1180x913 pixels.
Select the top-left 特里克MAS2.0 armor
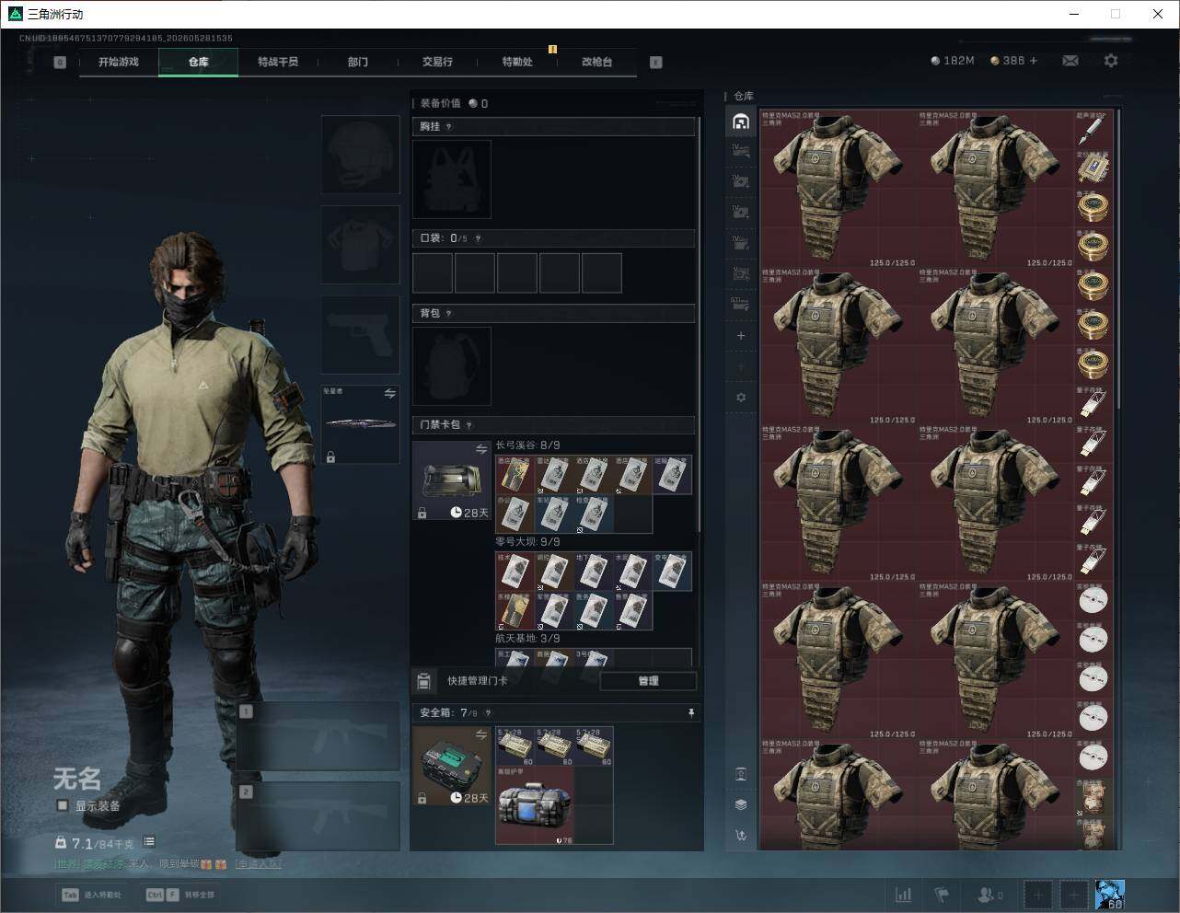click(839, 190)
